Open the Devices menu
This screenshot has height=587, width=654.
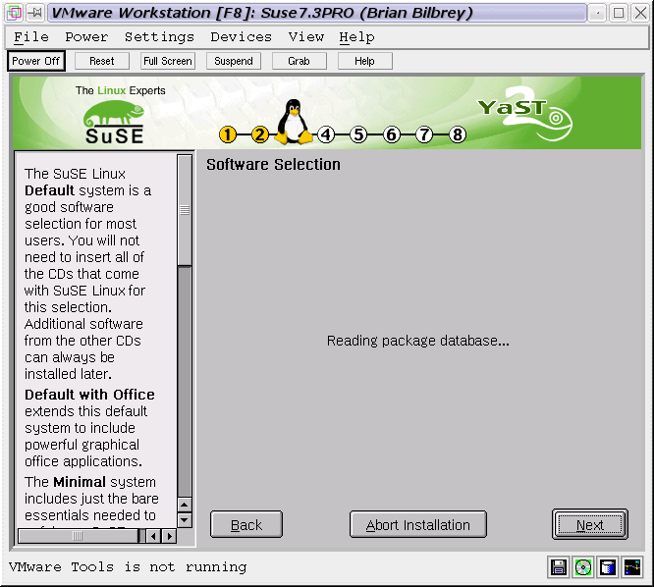[241, 37]
